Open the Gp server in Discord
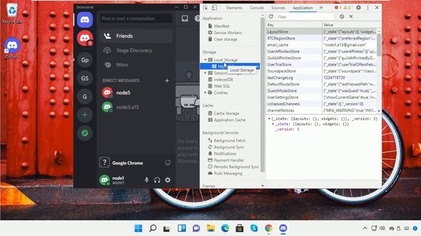Viewport: 421px width, 236px height. [85, 60]
